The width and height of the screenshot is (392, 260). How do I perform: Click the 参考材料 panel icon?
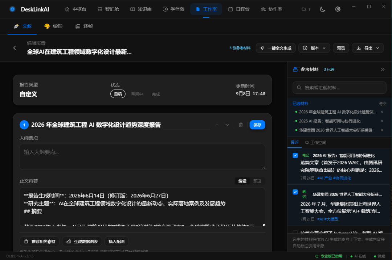coord(295,70)
